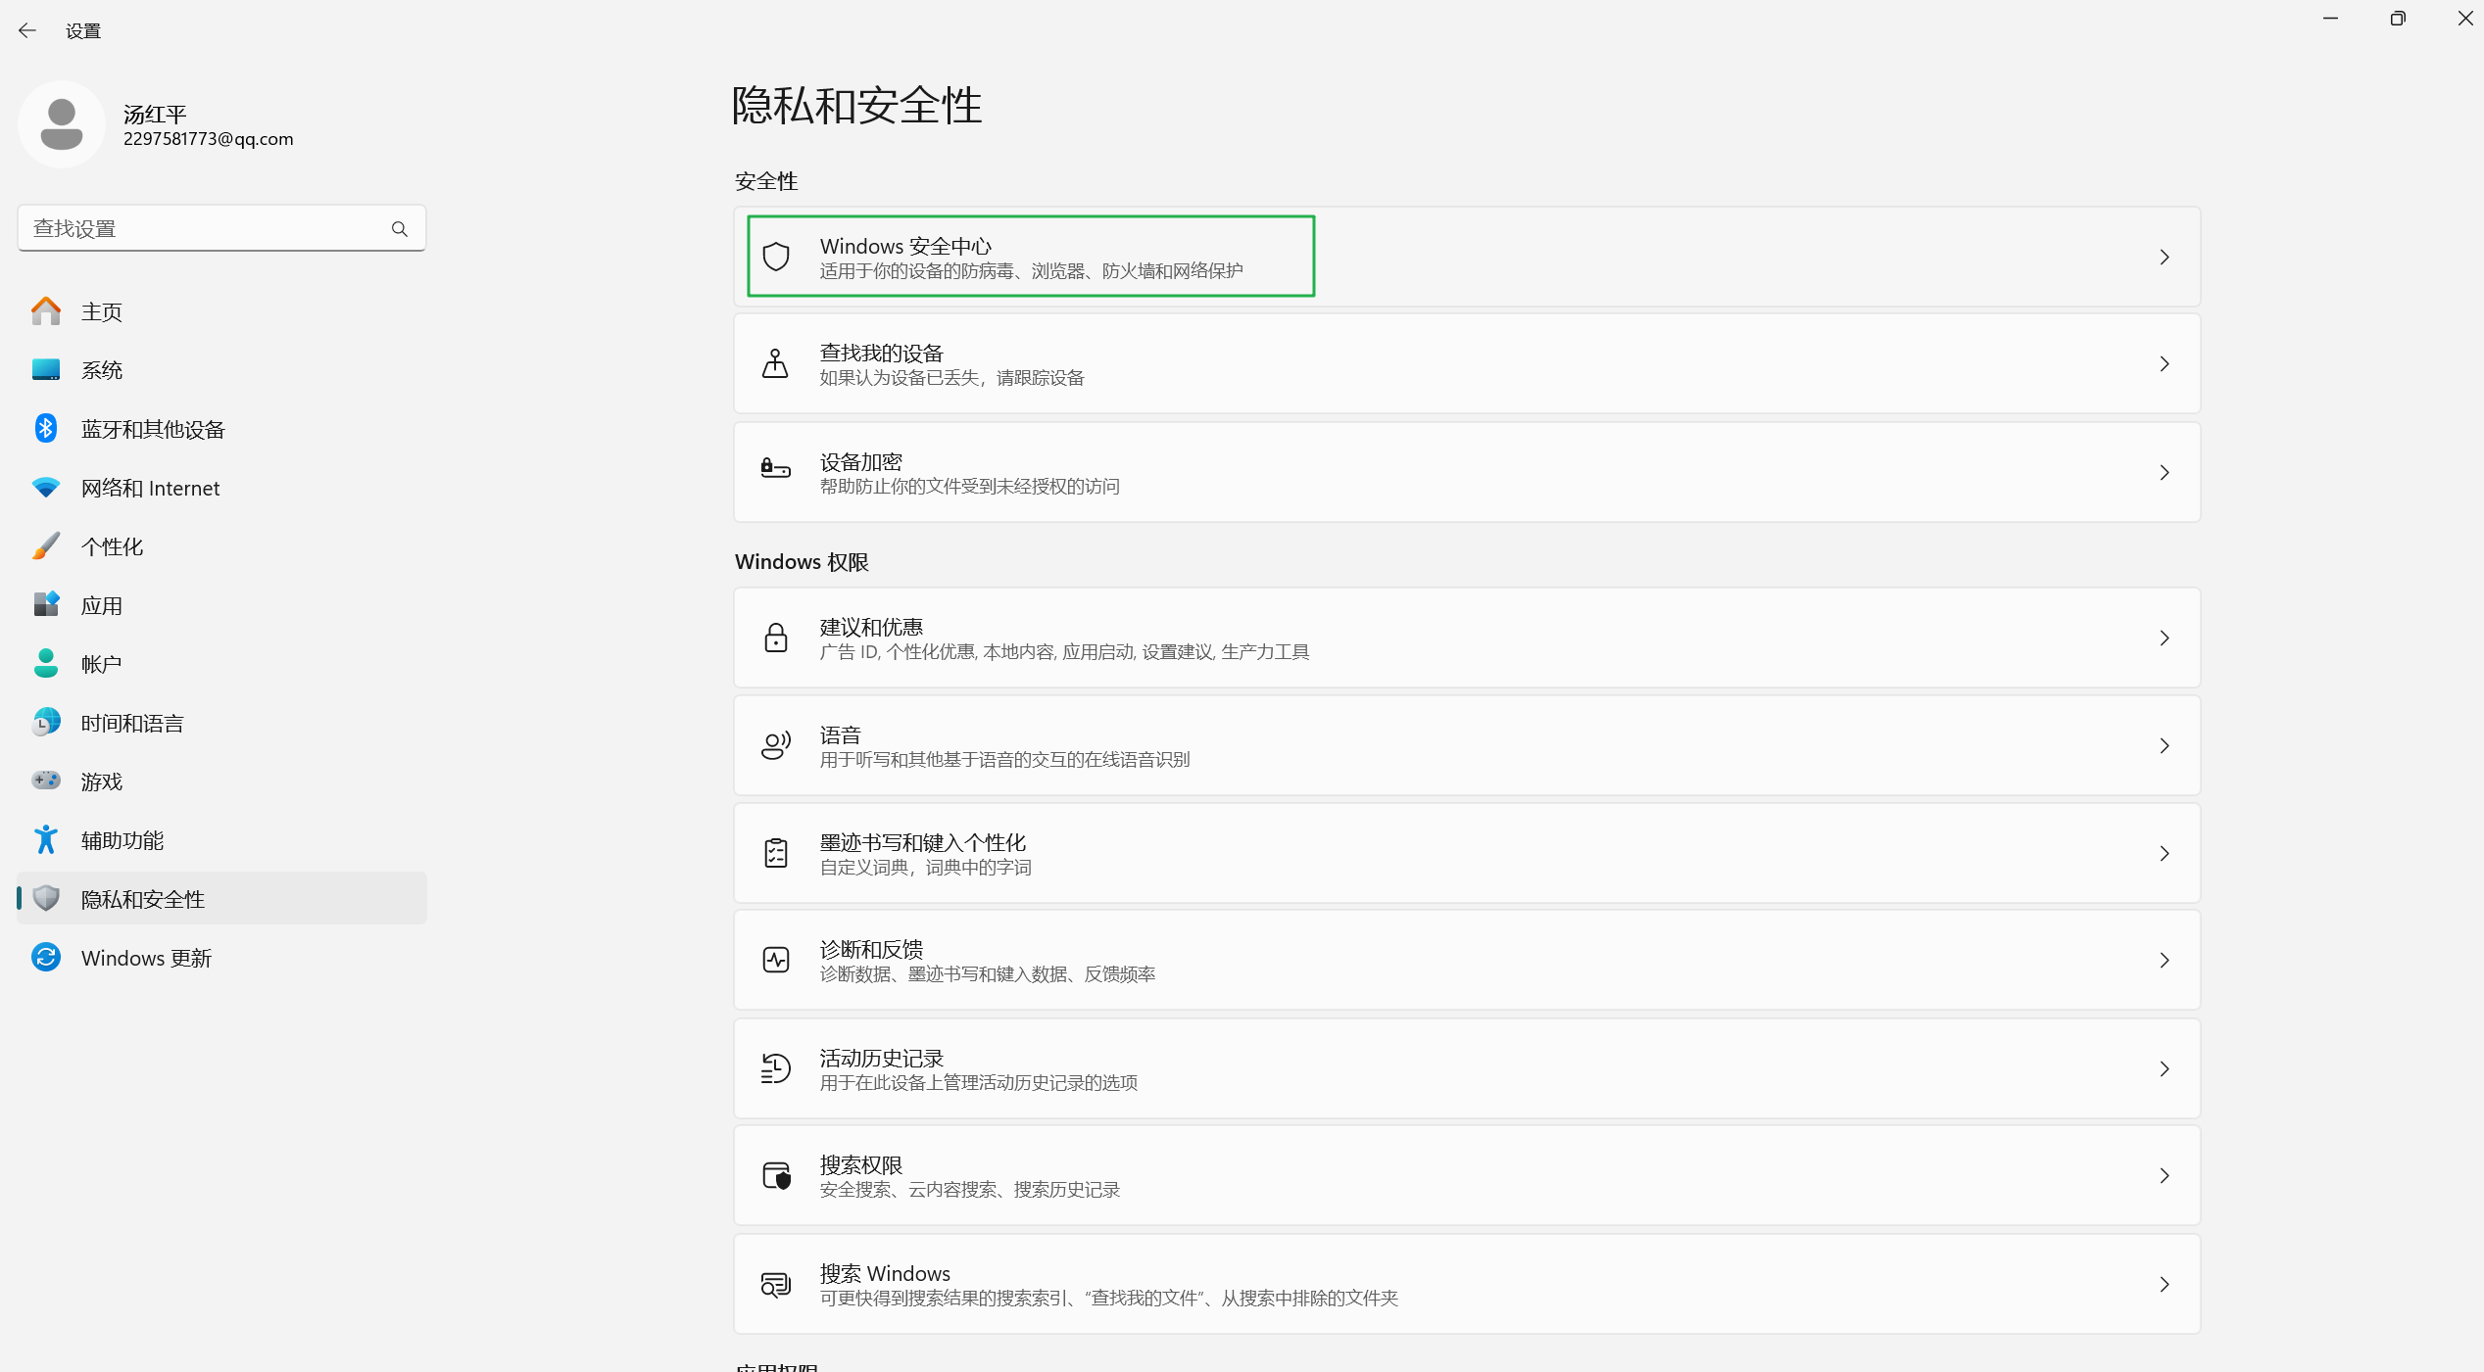Click the 隐私和安全性 shield icon

tap(46, 899)
